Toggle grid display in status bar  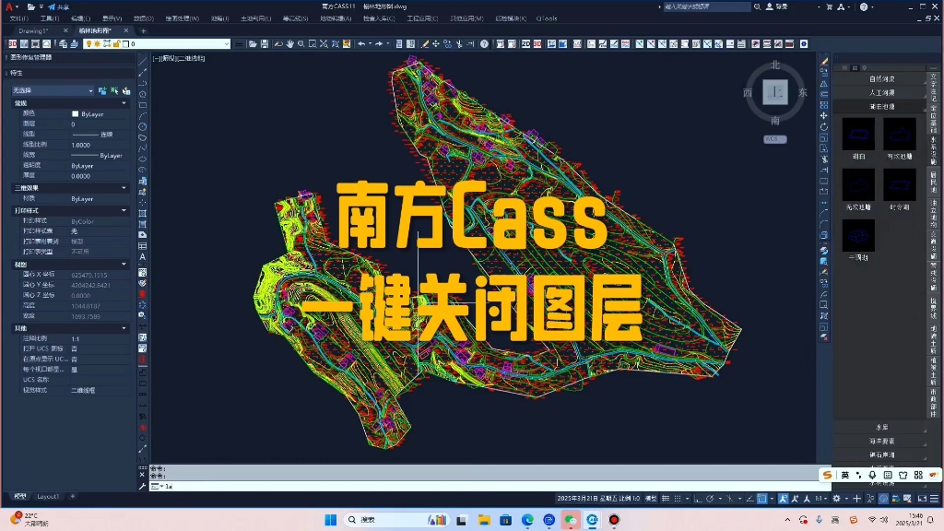(666, 499)
